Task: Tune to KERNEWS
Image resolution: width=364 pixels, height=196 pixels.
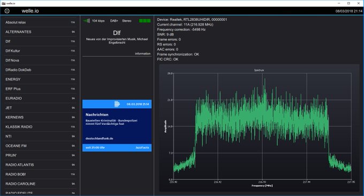Action: (x=40, y=117)
